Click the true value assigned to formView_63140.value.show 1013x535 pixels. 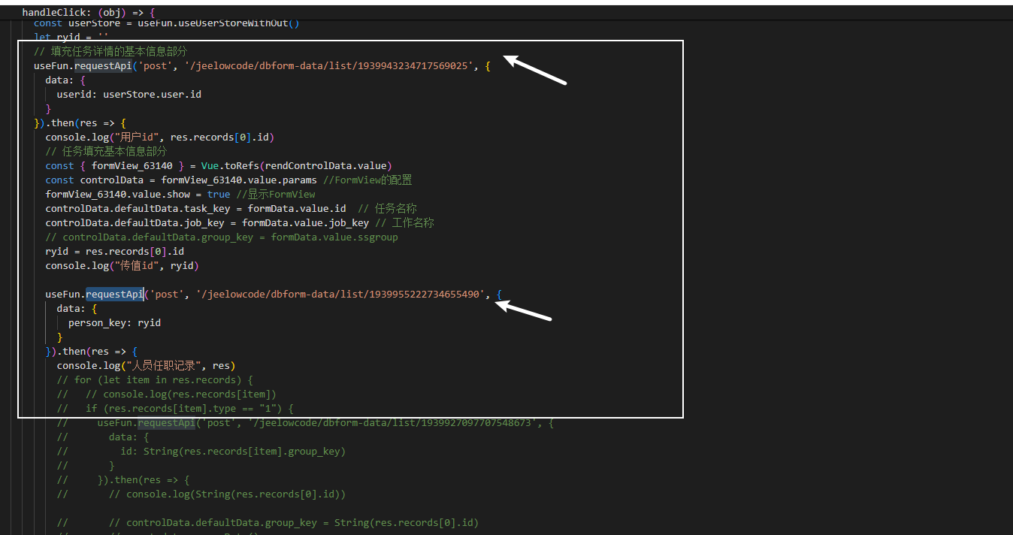point(219,195)
